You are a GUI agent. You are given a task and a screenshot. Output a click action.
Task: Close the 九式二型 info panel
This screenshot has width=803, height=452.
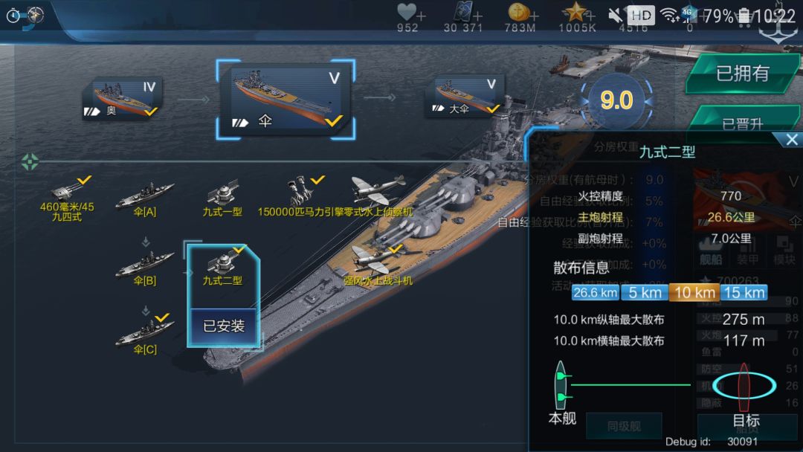792,139
